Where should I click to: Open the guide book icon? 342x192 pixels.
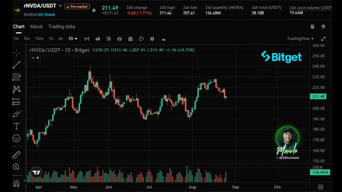[312, 27]
